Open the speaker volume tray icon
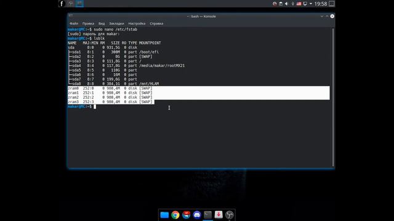Screen dimensions: 394x221 [287, 4]
